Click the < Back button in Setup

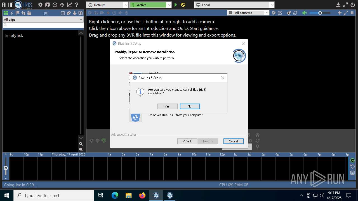tap(187, 141)
